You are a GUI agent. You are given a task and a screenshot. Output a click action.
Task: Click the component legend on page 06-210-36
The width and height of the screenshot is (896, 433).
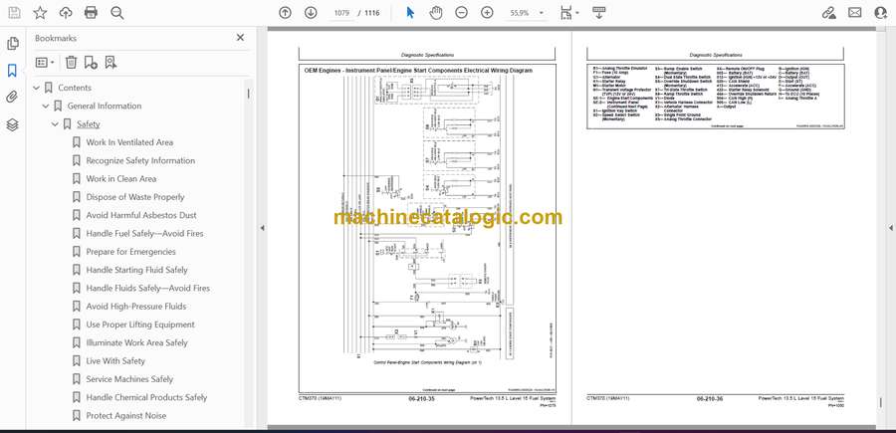point(716,95)
